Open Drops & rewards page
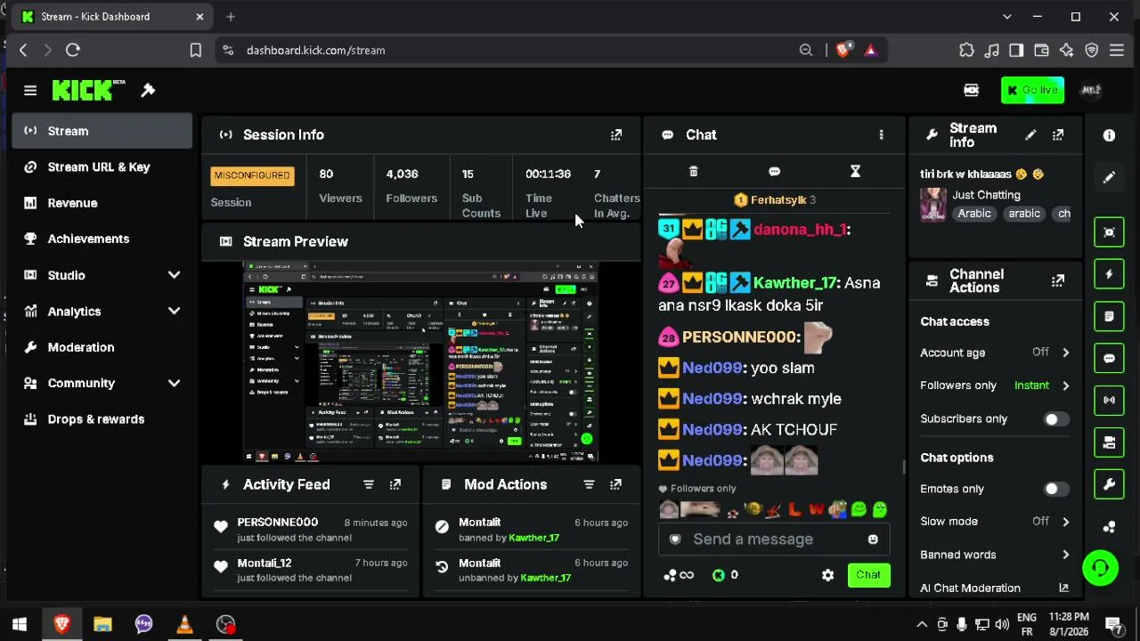 102,419
